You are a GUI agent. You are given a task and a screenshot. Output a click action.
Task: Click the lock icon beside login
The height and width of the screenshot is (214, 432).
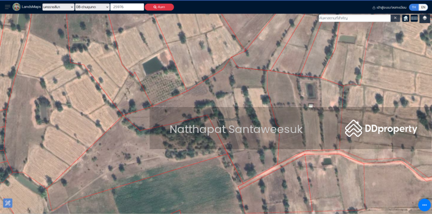coord(374,8)
